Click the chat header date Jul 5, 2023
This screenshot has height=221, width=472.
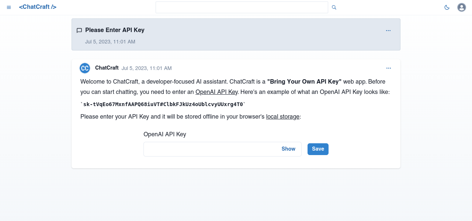[x=110, y=42]
